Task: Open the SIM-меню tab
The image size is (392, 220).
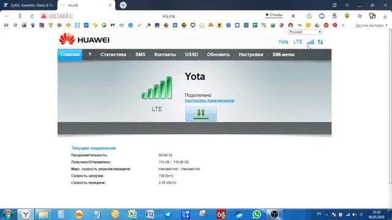Action: 284,54
